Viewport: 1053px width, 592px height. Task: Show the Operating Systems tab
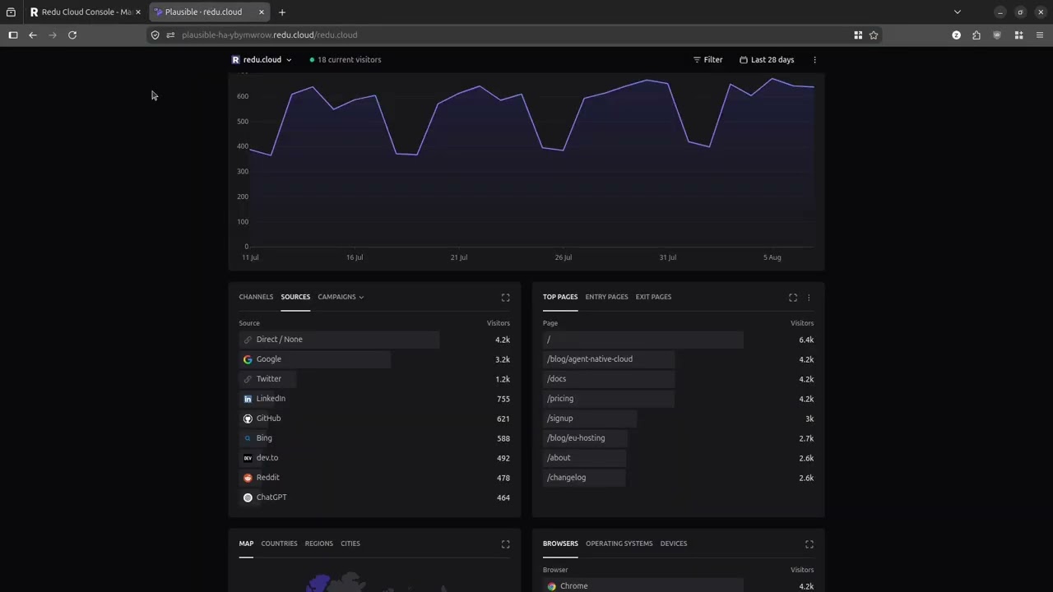(619, 543)
